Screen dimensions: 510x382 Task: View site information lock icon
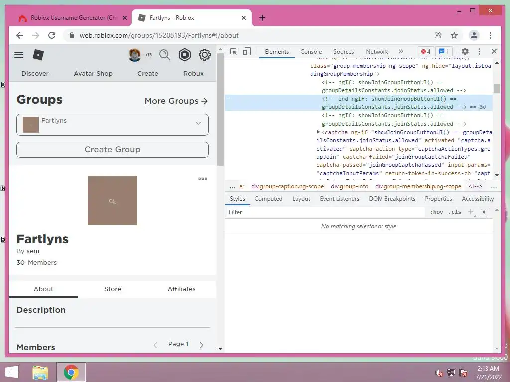[72, 35]
